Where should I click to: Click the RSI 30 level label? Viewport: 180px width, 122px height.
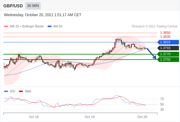coord(162,109)
